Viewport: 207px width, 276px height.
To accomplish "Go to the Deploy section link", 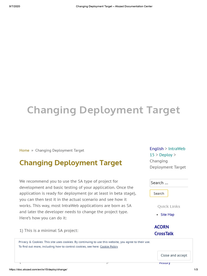I will (x=166, y=155).
